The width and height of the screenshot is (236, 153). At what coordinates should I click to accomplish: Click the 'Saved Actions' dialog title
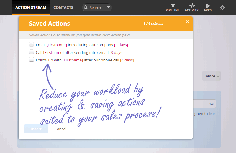[50, 24]
